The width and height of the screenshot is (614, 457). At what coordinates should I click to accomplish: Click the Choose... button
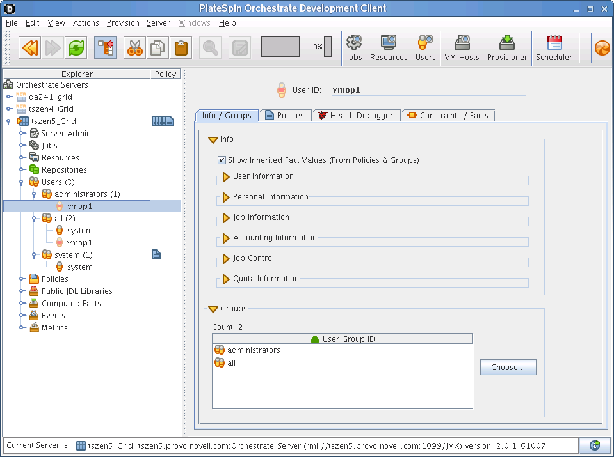pyautogui.click(x=508, y=367)
